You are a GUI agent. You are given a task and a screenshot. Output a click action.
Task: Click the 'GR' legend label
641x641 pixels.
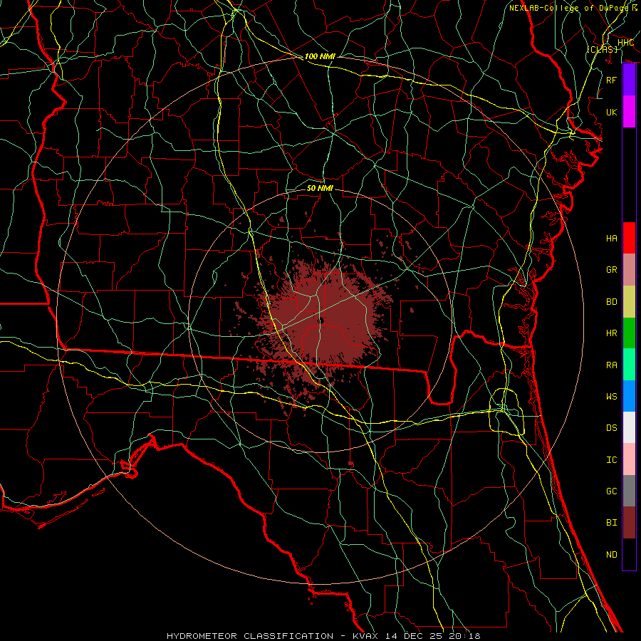coord(611,270)
